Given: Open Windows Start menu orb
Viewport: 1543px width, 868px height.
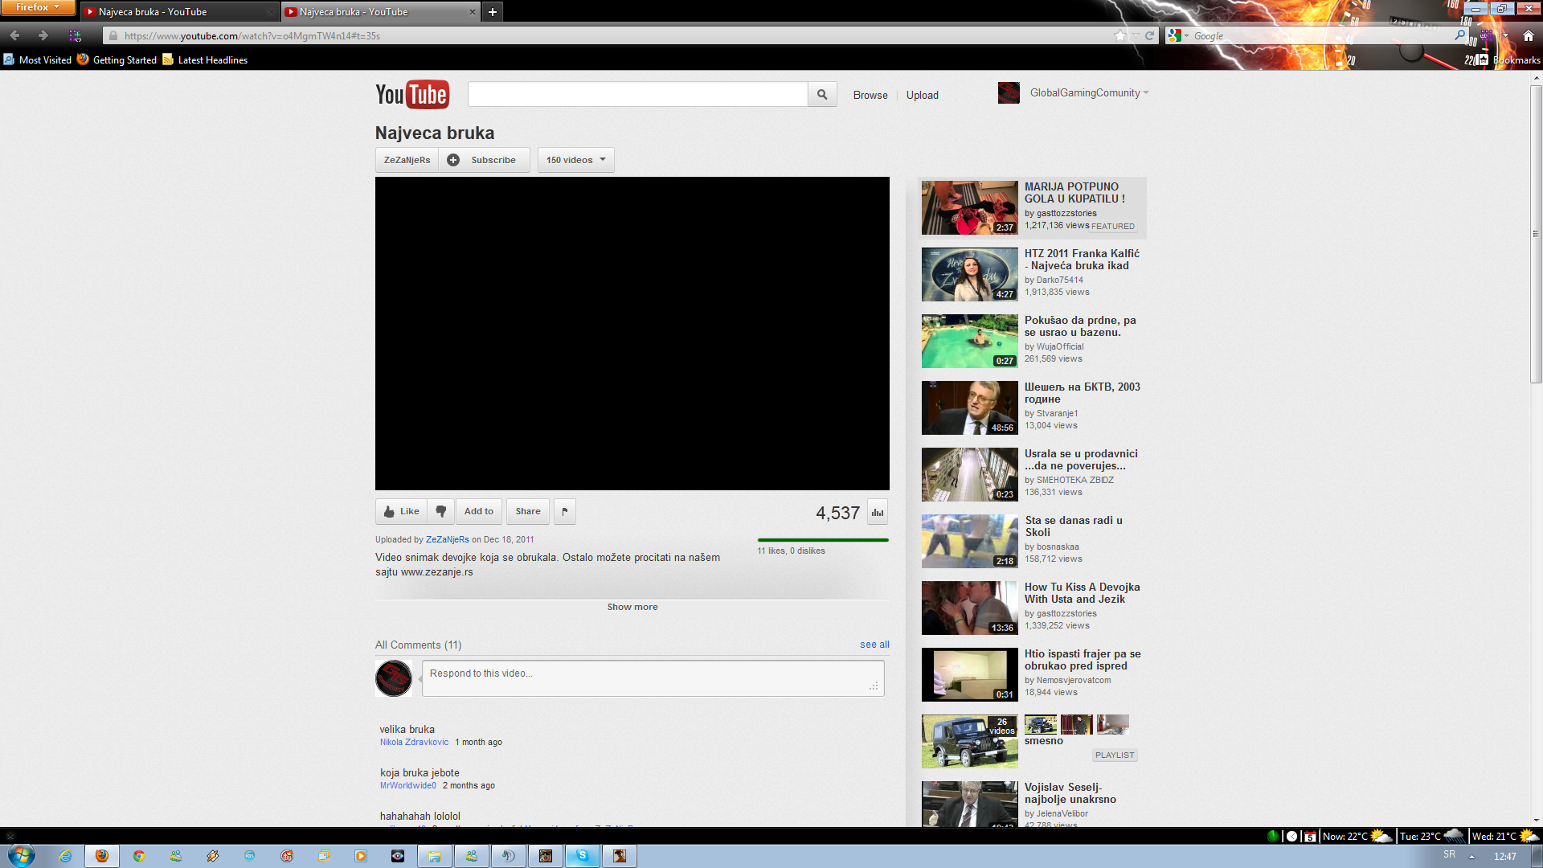Looking at the screenshot, I should click(x=22, y=855).
